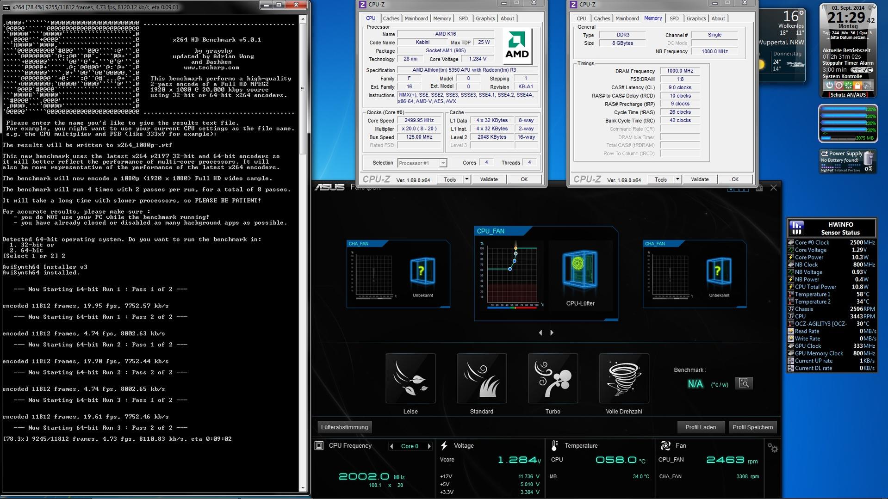Click the shutdown icon under System Kontrolle
This screenshot has height=499, width=888.
[x=829, y=86]
